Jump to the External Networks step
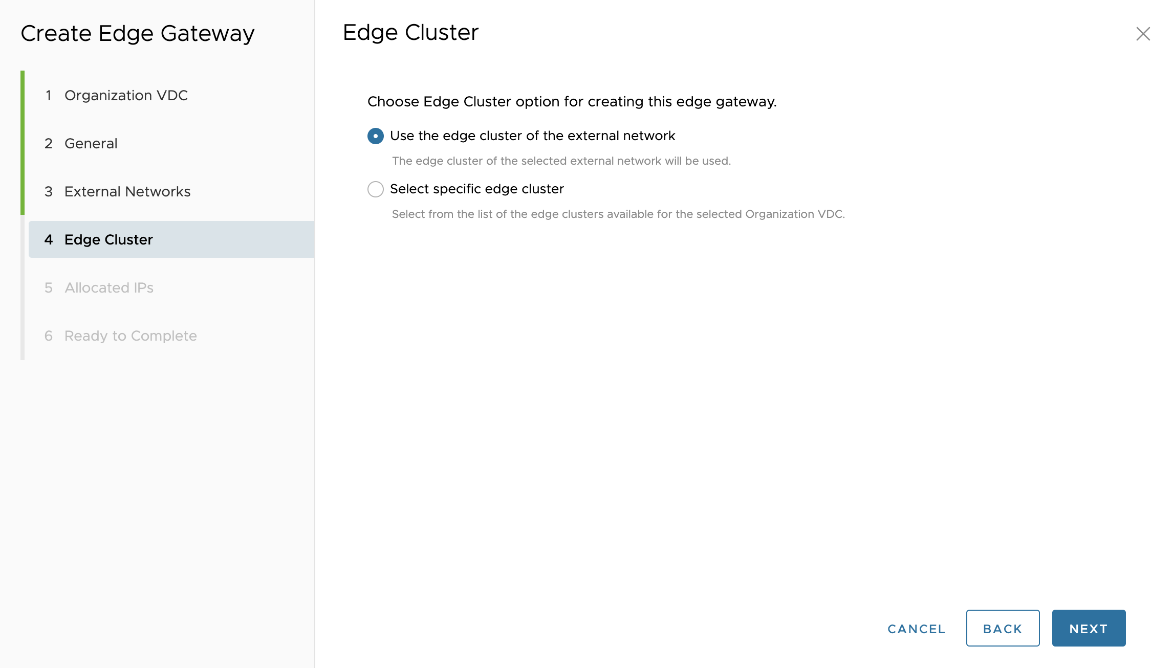 [x=127, y=192]
